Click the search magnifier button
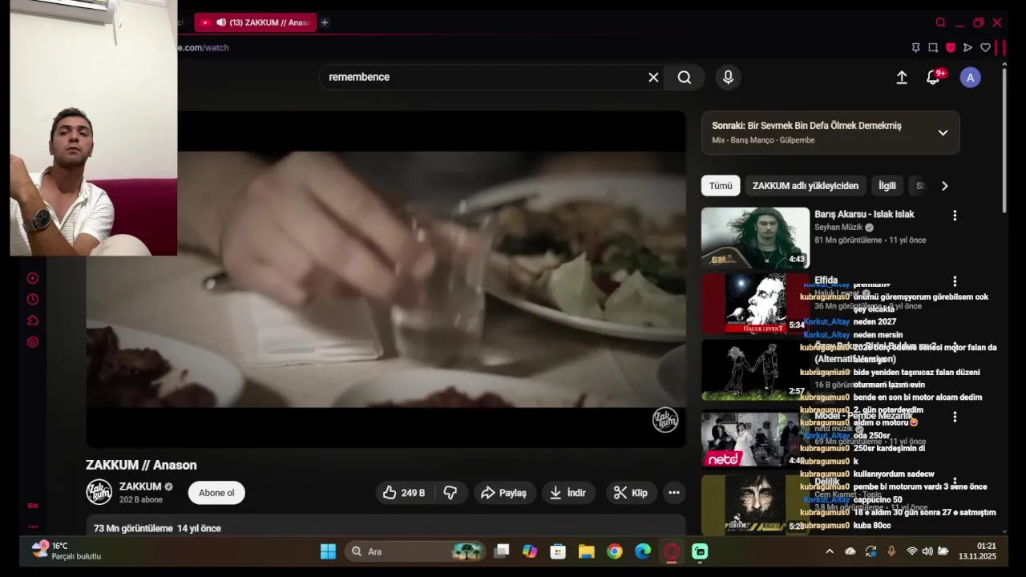This screenshot has height=577, width=1026. (685, 77)
